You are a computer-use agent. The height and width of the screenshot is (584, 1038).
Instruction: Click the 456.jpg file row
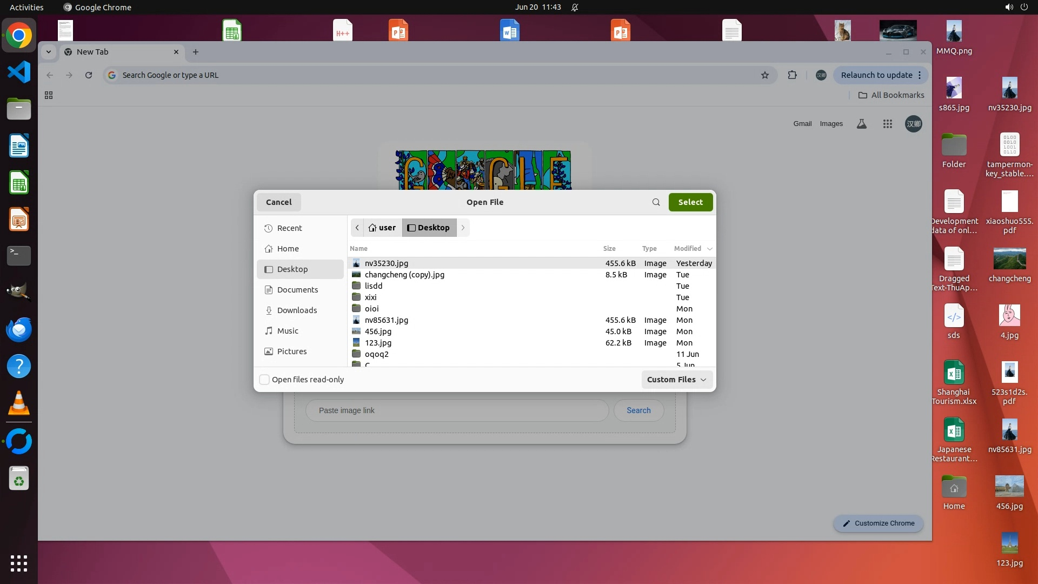click(378, 331)
